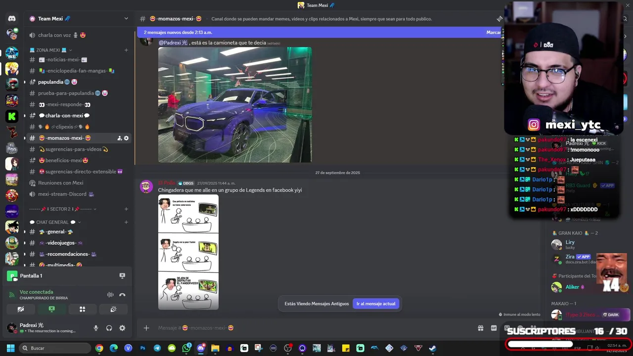This screenshot has width=633, height=356.
Task: Open soundboard icon in voice panel
Action: (113, 309)
